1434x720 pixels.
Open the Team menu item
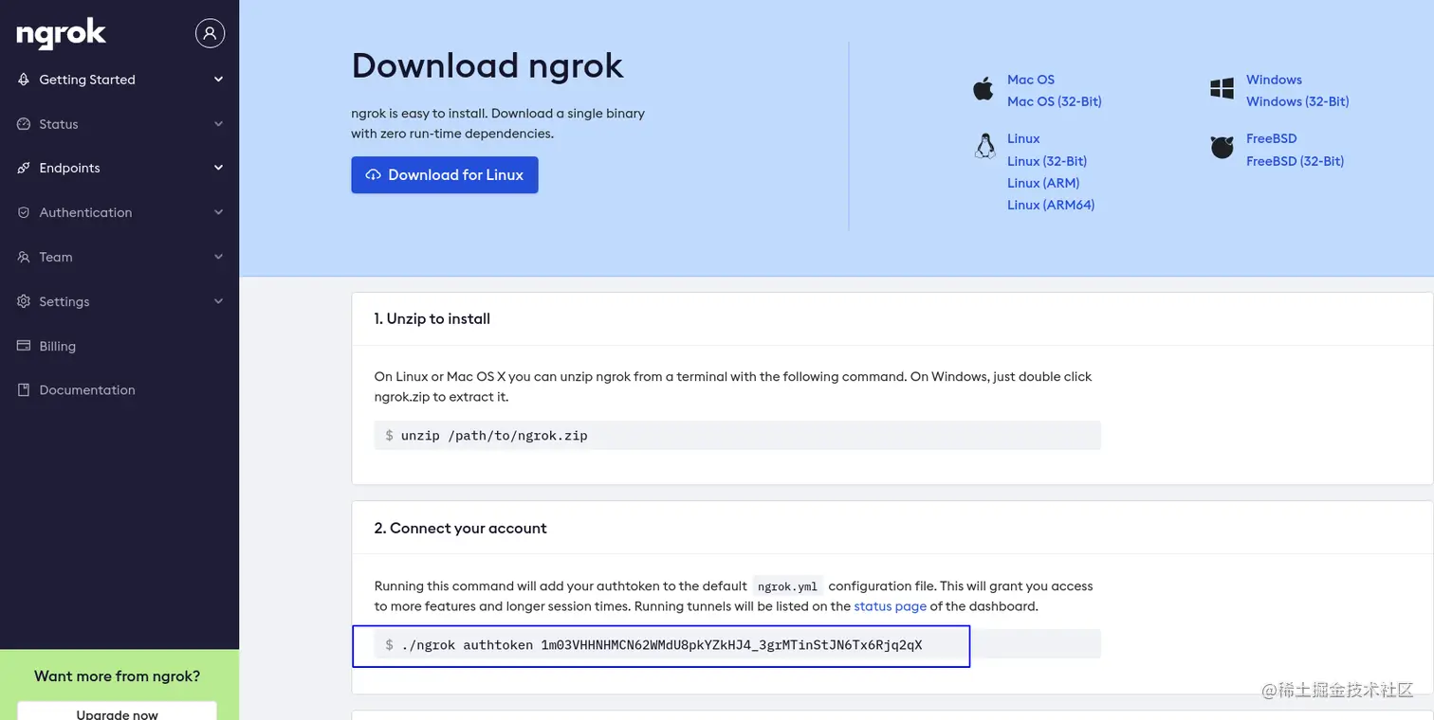55,257
